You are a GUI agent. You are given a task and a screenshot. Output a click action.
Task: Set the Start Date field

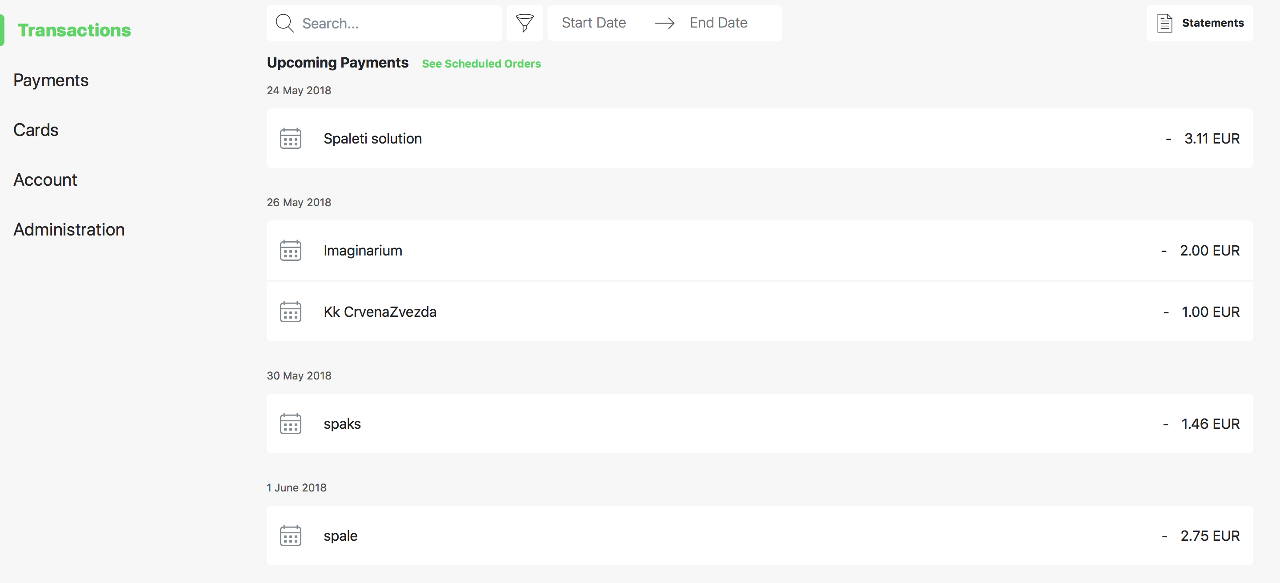594,23
